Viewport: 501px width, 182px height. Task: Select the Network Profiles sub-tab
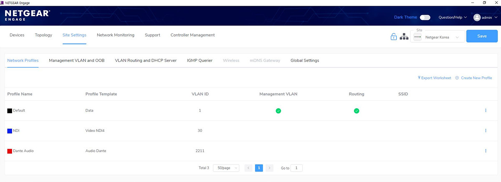(x=23, y=61)
